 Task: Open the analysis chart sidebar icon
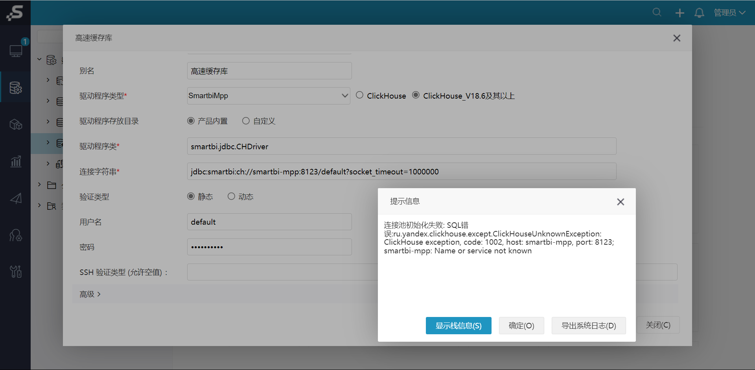coord(16,161)
